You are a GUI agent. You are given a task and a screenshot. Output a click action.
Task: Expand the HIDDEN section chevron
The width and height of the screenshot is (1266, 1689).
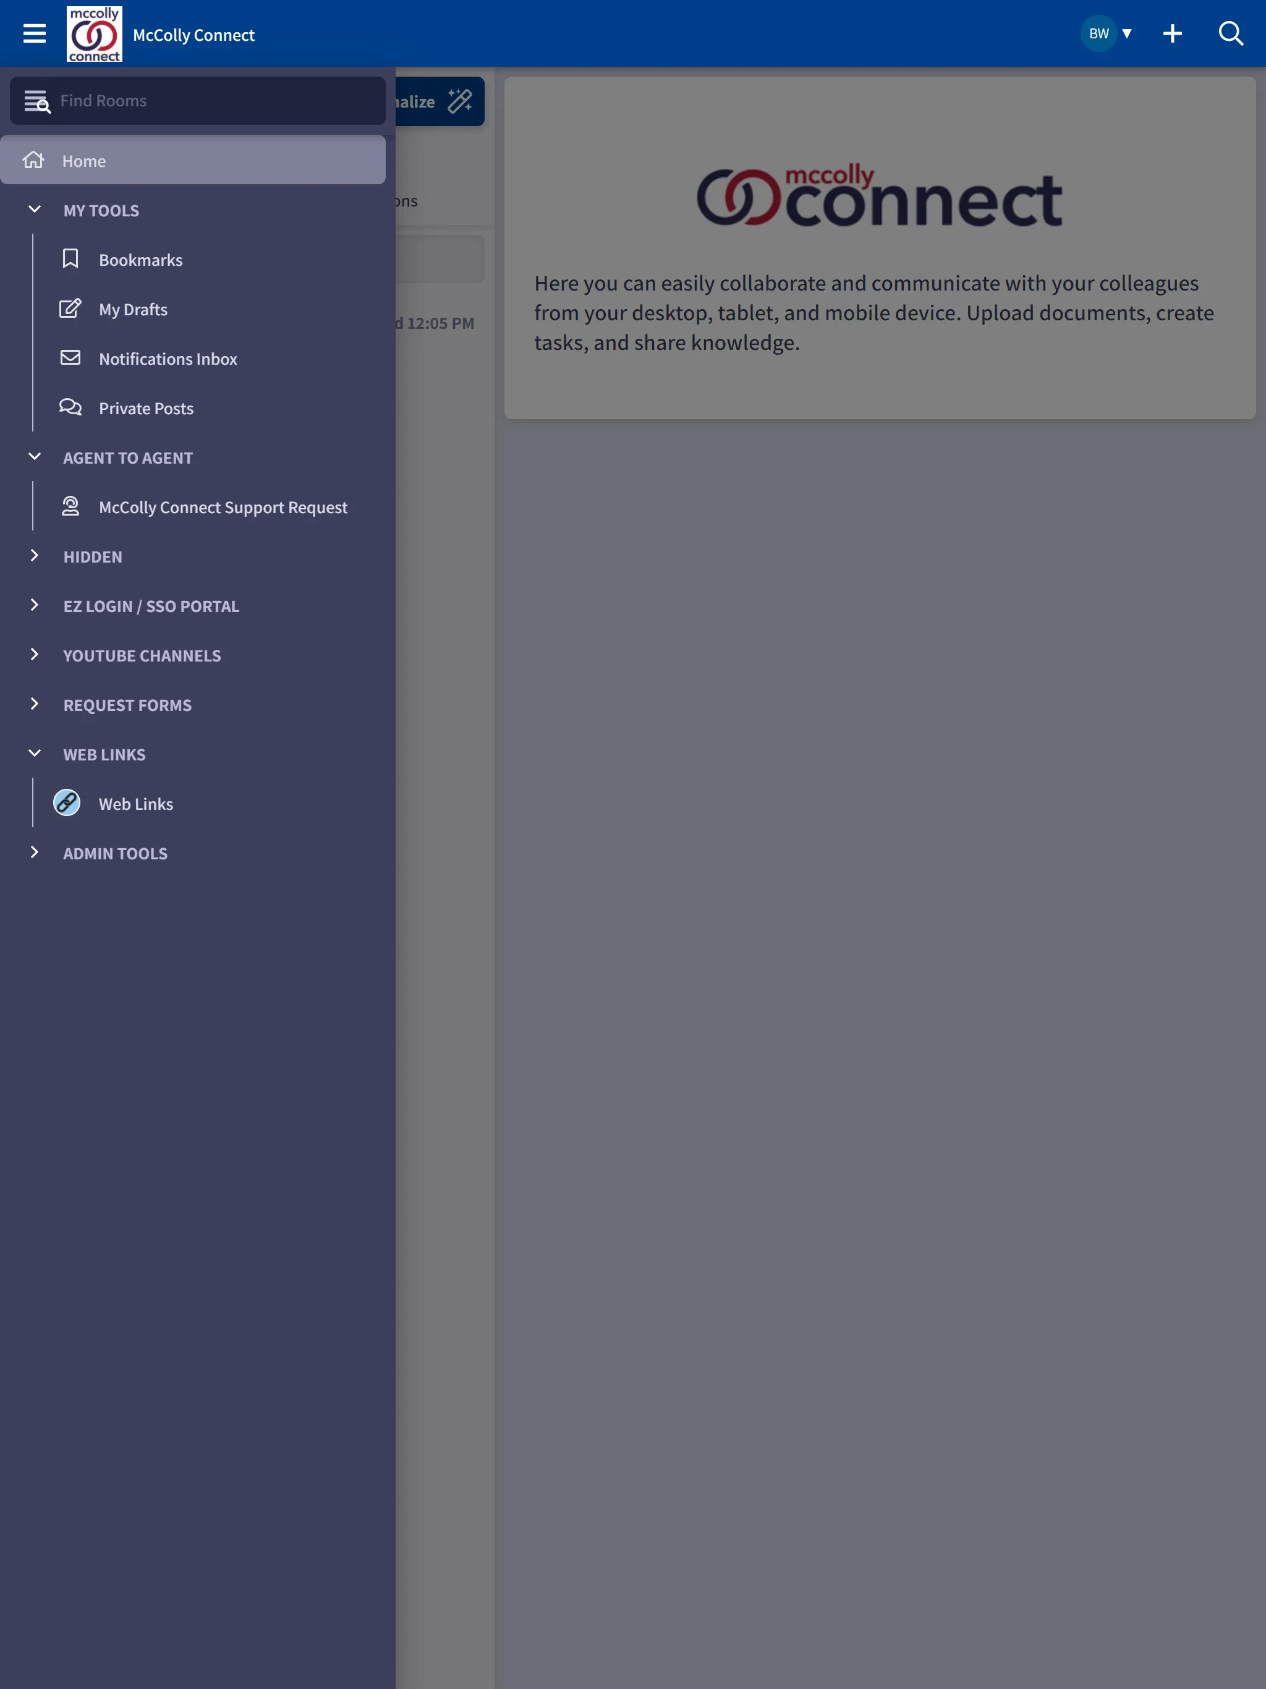[x=35, y=556]
